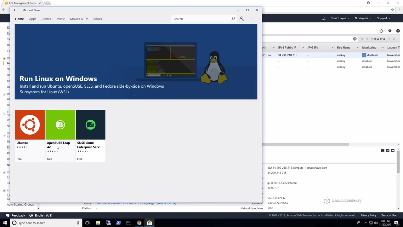Image resolution: width=403 pixels, height=227 pixels.
Task: Open the taskbar volume control
Action: pos(376,223)
